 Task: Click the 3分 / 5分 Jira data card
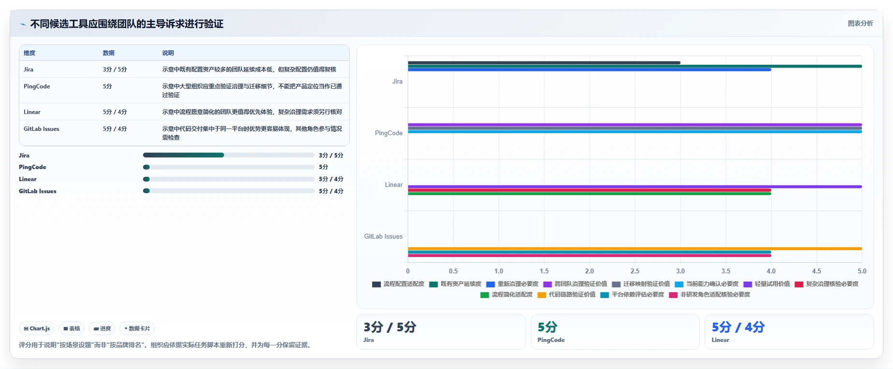(x=441, y=332)
